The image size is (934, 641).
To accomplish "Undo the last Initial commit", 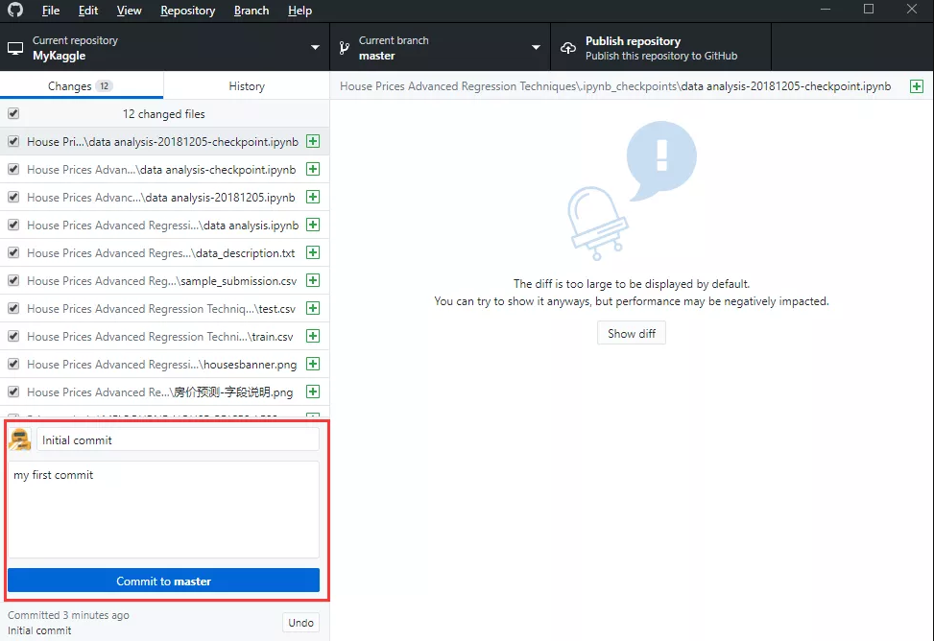I will pyautogui.click(x=300, y=623).
